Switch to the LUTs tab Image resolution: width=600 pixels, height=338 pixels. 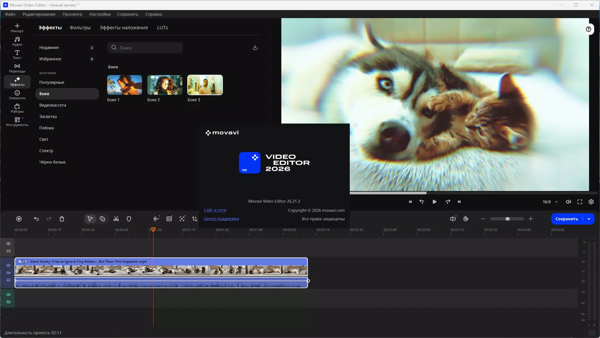(162, 28)
